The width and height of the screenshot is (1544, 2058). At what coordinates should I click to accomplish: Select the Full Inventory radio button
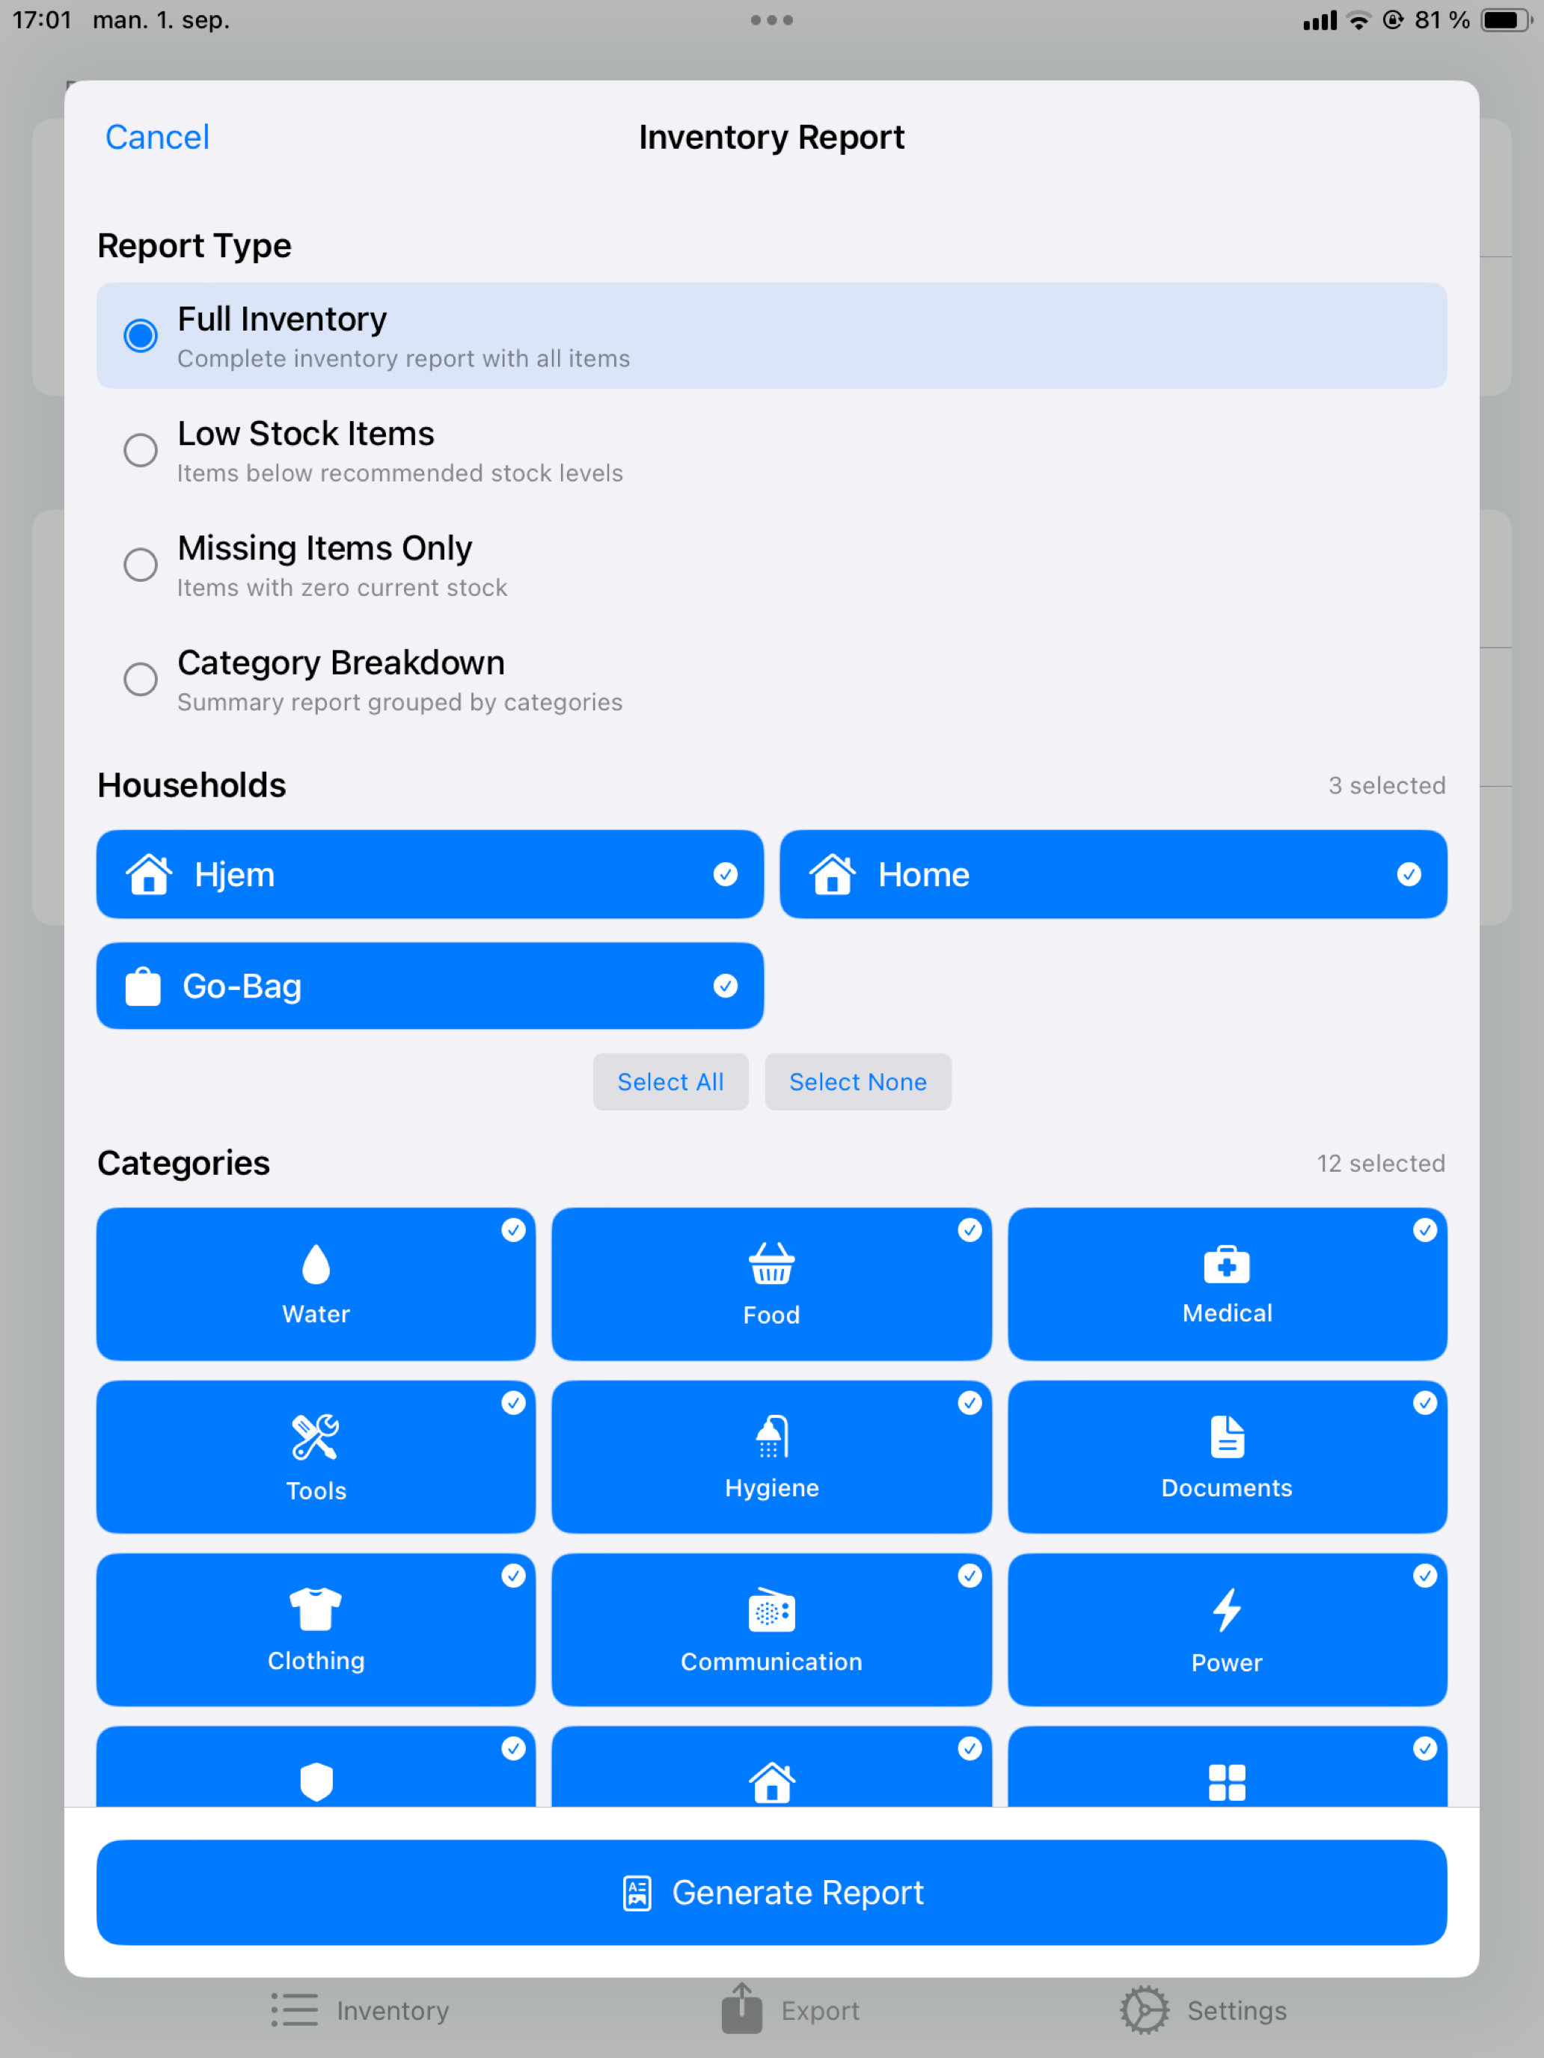tap(141, 335)
